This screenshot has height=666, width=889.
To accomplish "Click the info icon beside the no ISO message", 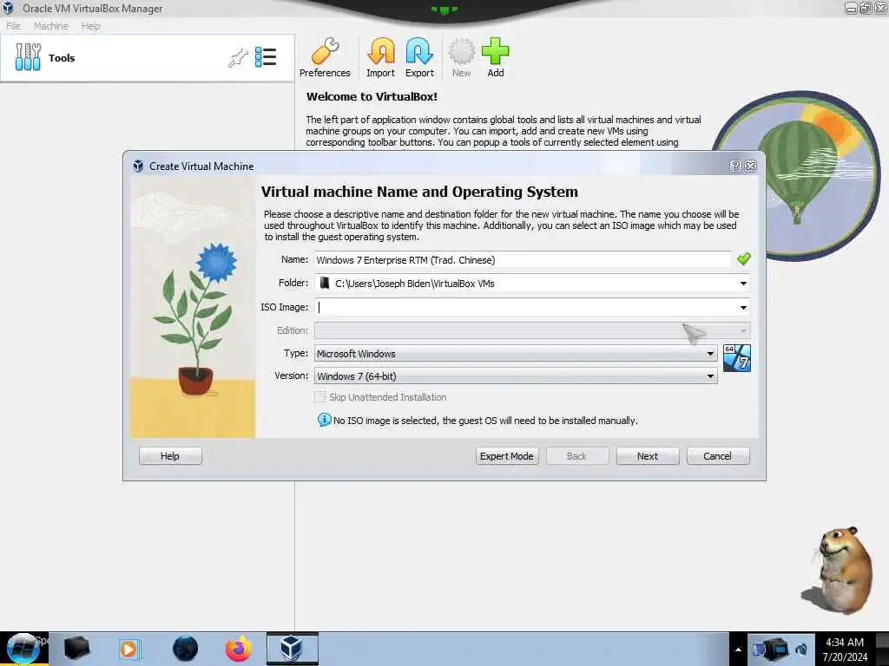I will pos(324,420).
